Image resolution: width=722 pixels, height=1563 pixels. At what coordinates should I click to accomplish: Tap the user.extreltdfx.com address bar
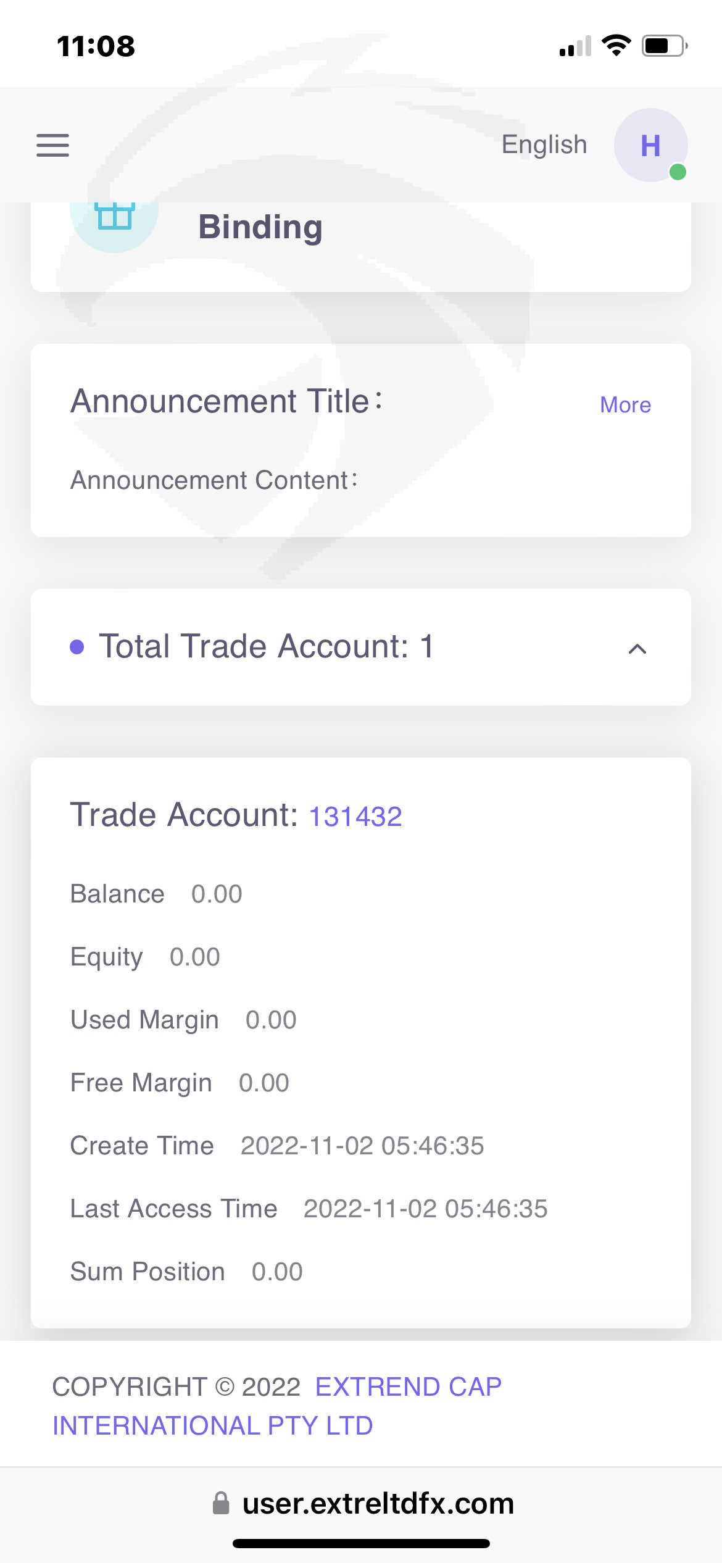tap(378, 1503)
